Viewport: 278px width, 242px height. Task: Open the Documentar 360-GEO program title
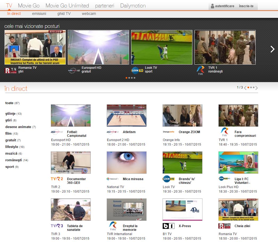76,181
